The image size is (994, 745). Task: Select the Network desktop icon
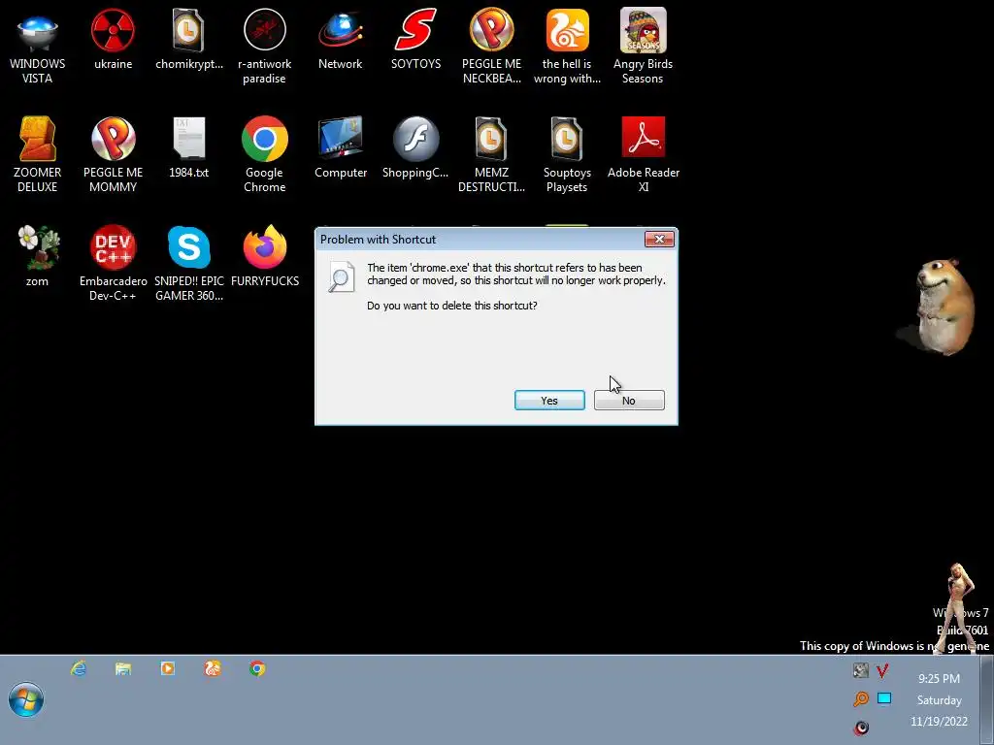(341, 39)
